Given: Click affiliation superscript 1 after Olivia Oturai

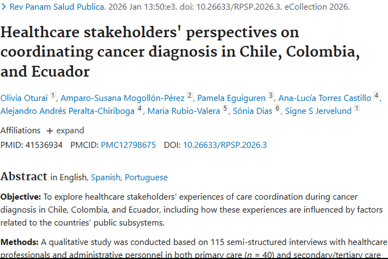Looking at the screenshot, I should pyautogui.click(x=53, y=95).
